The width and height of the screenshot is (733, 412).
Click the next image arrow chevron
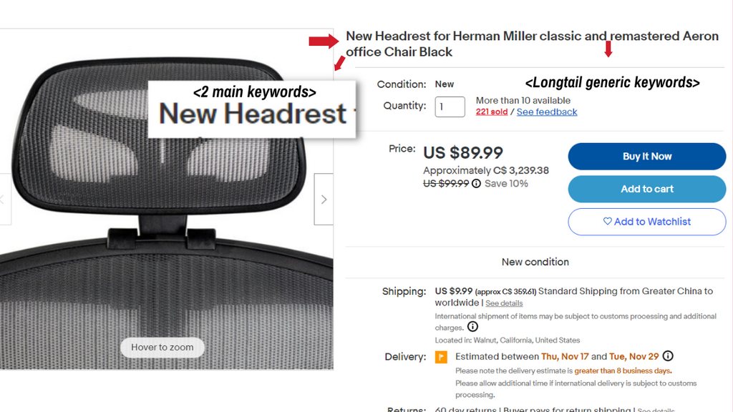324,200
